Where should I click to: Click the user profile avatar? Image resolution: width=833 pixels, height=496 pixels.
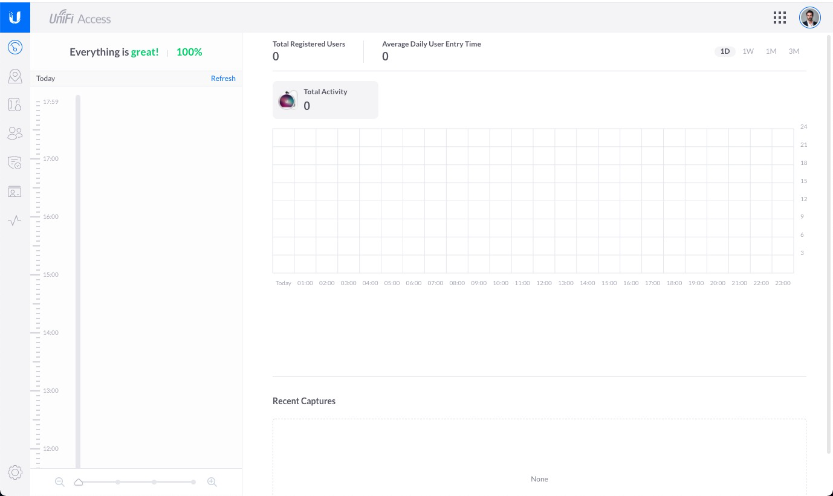pyautogui.click(x=810, y=18)
